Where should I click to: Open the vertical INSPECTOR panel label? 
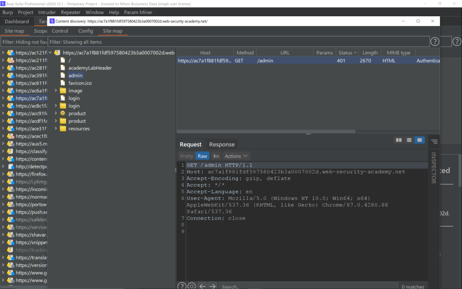coord(434,168)
